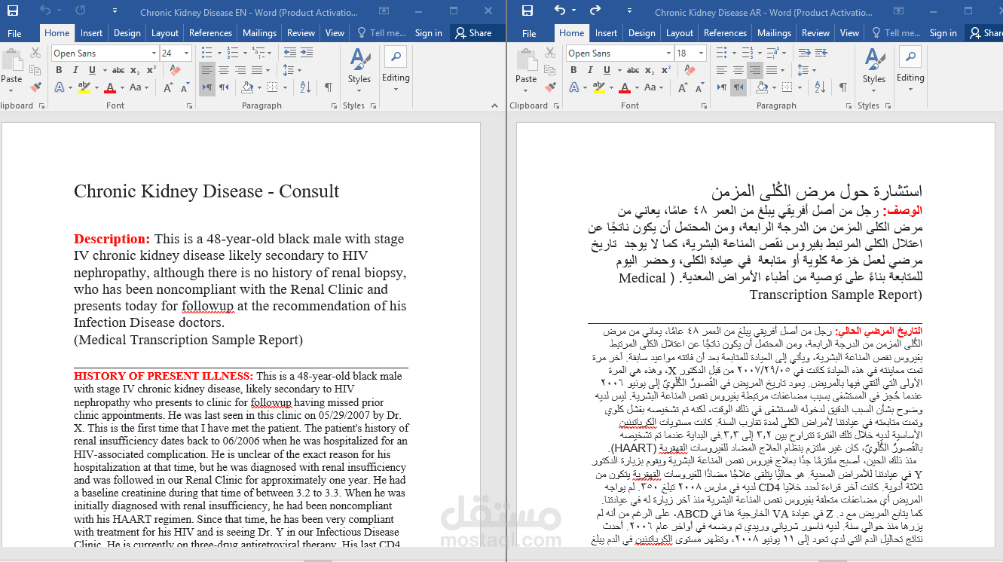The width and height of the screenshot is (1003, 562).
Task: Increase indent in EN window
Action: [307, 53]
